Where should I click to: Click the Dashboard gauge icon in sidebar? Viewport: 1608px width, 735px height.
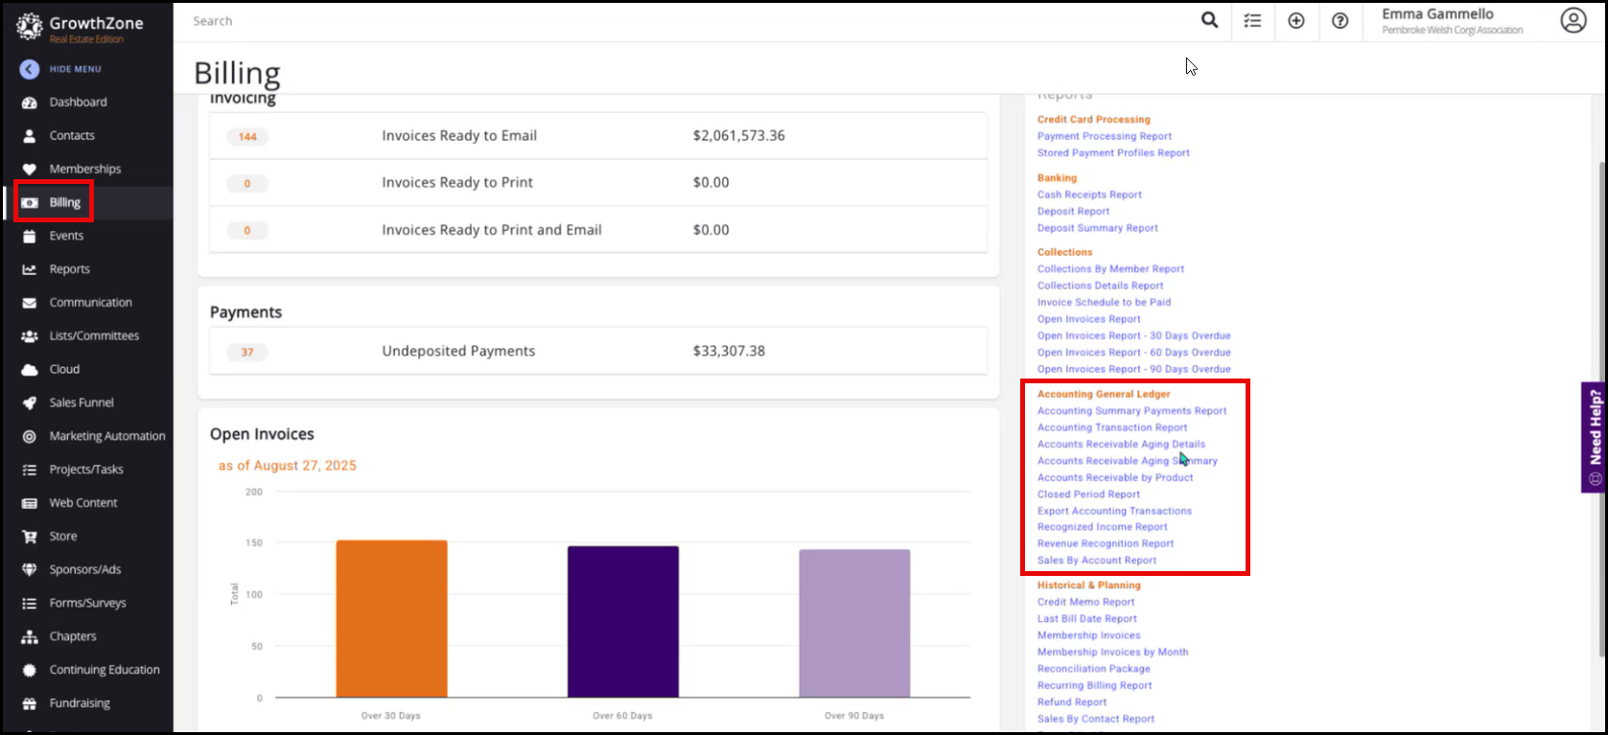point(30,103)
